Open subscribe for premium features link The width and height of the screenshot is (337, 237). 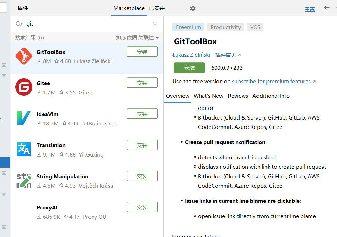pos(274,82)
